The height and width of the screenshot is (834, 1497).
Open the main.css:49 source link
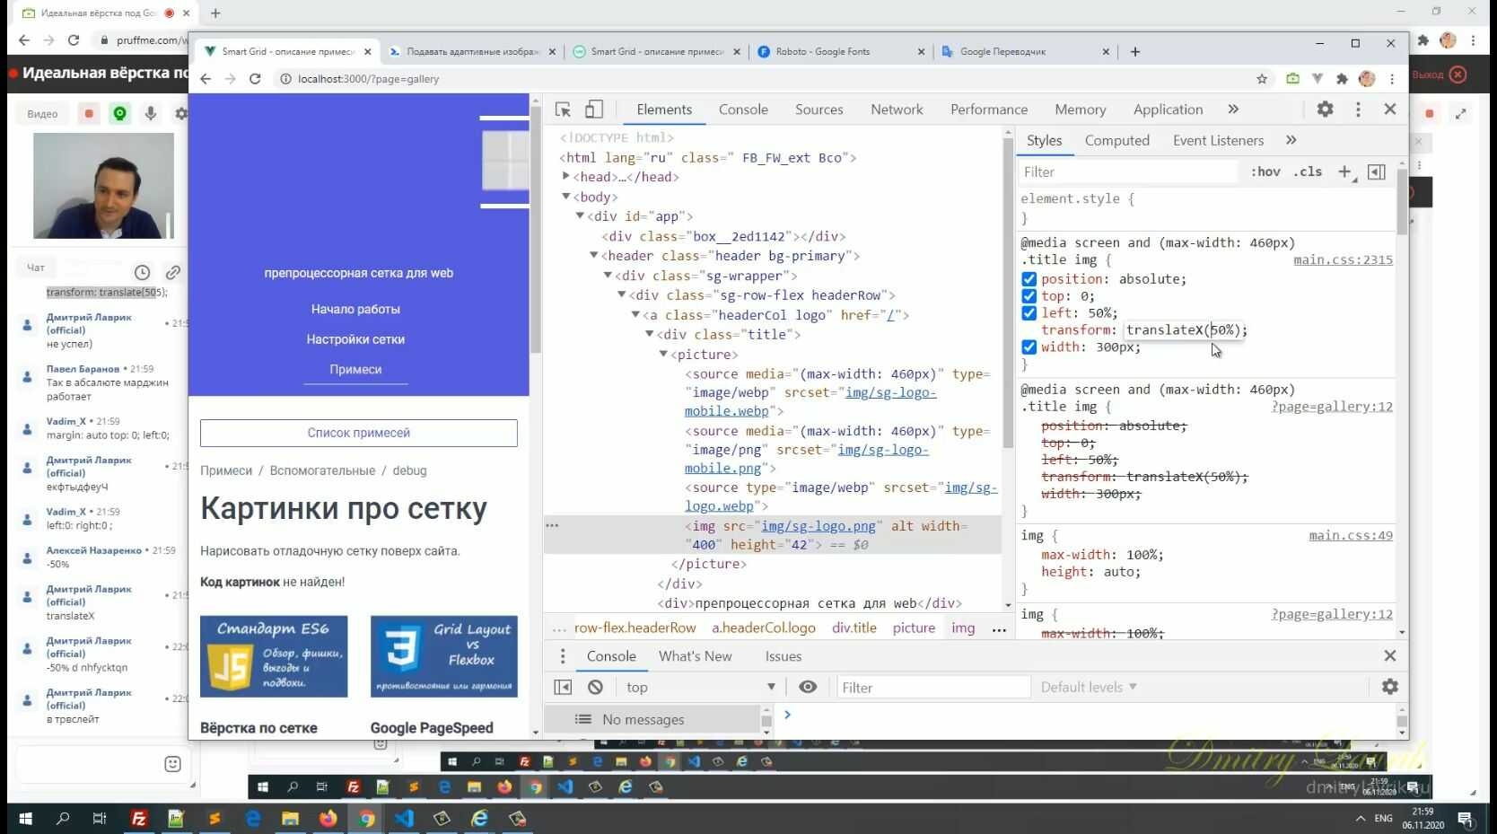[1351, 536]
